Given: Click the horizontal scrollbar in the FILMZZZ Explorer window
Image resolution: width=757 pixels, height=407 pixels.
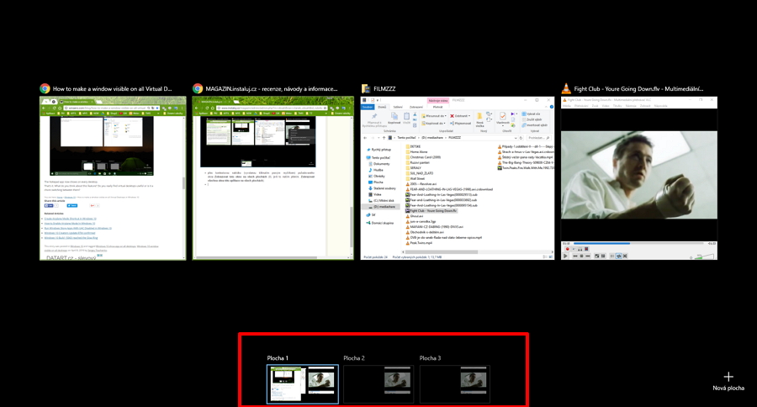Looking at the screenshot, I should [x=441, y=252].
